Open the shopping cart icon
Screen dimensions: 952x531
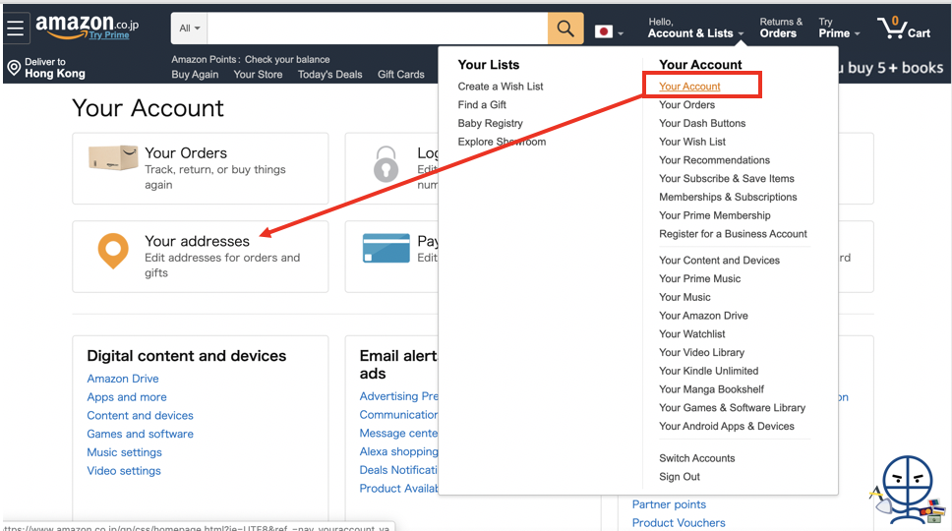(904, 28)
